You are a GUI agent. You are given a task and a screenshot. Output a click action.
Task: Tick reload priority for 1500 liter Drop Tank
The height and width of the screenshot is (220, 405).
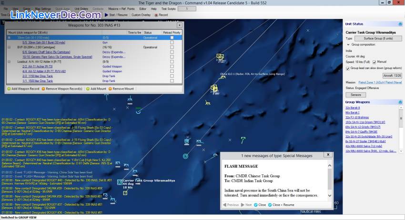click(172, 81)
